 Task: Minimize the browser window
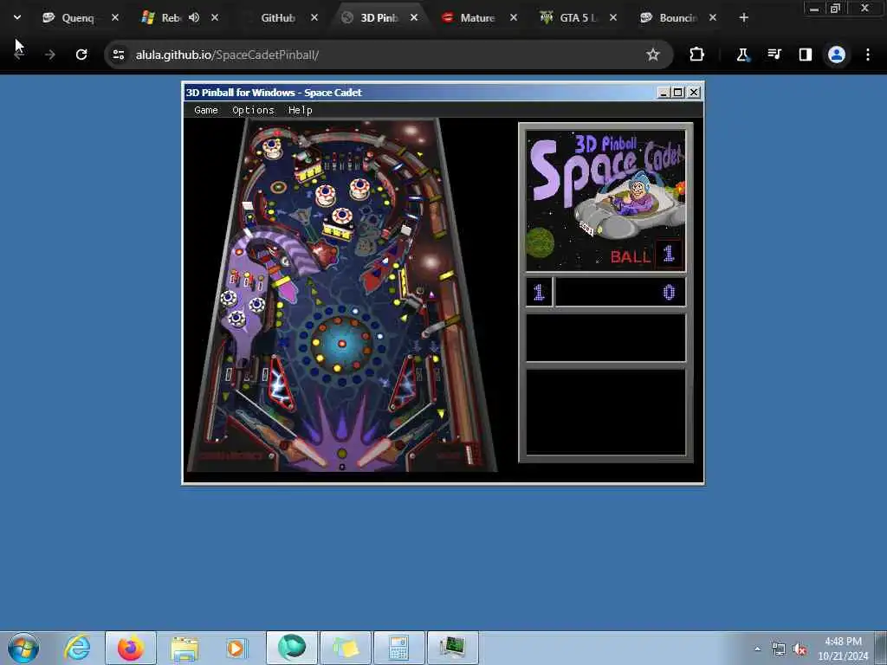(814, 9)
